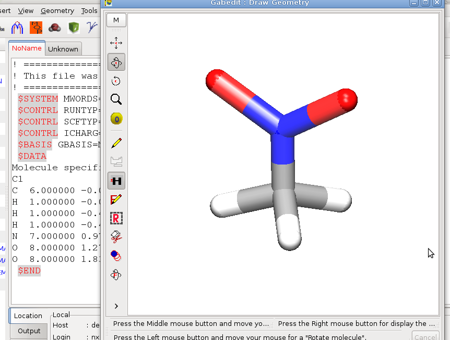
Task: Click the Output button
Action: [29, 331]
